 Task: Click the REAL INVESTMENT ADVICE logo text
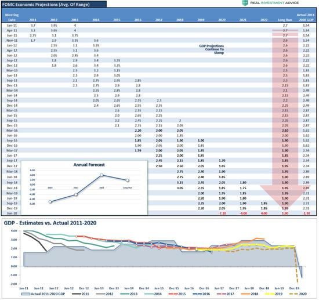pyautogui.click(x=274, y=3)
